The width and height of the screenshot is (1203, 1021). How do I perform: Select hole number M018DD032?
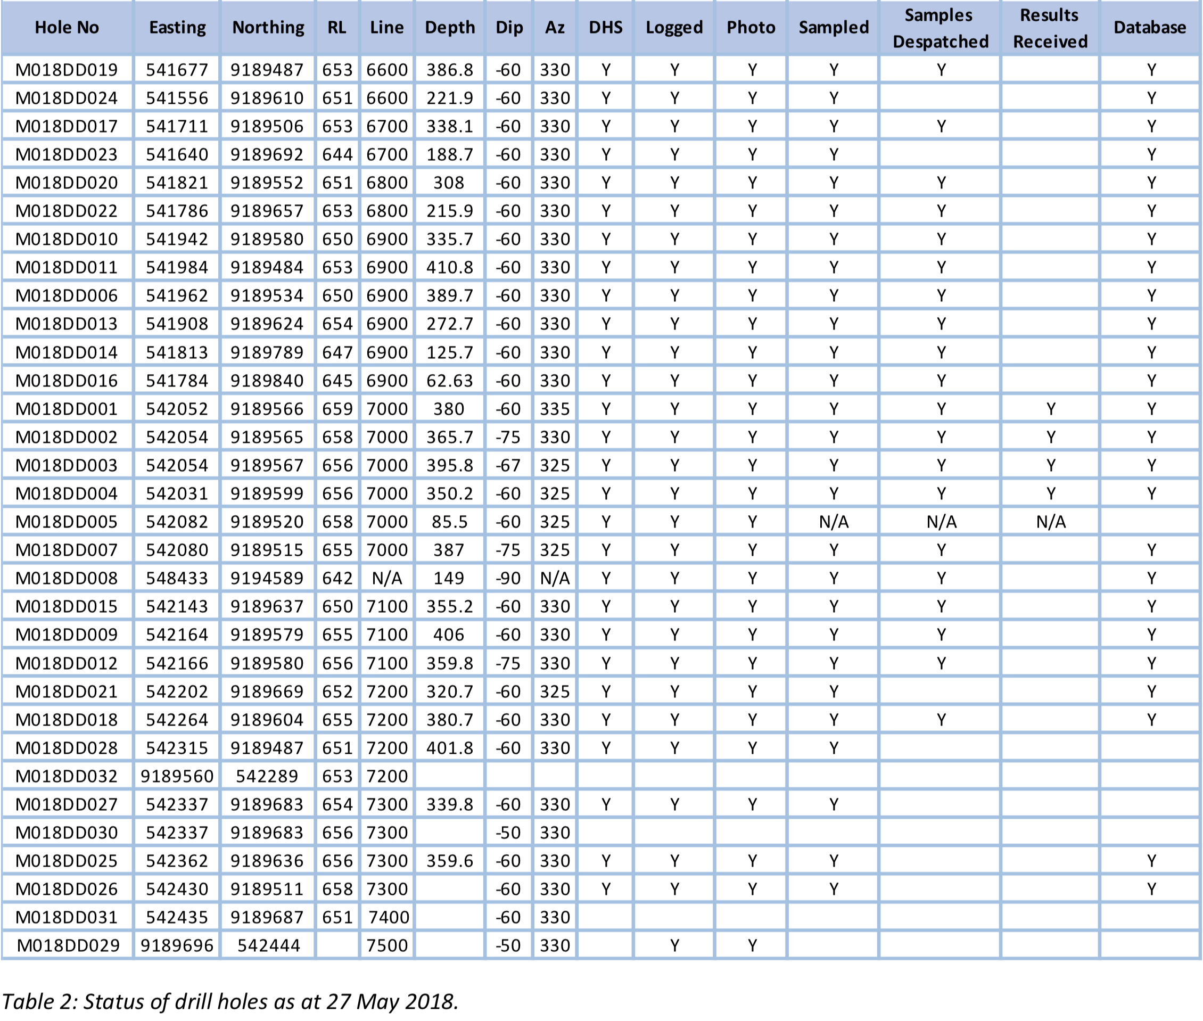click(x=67, y=776)
